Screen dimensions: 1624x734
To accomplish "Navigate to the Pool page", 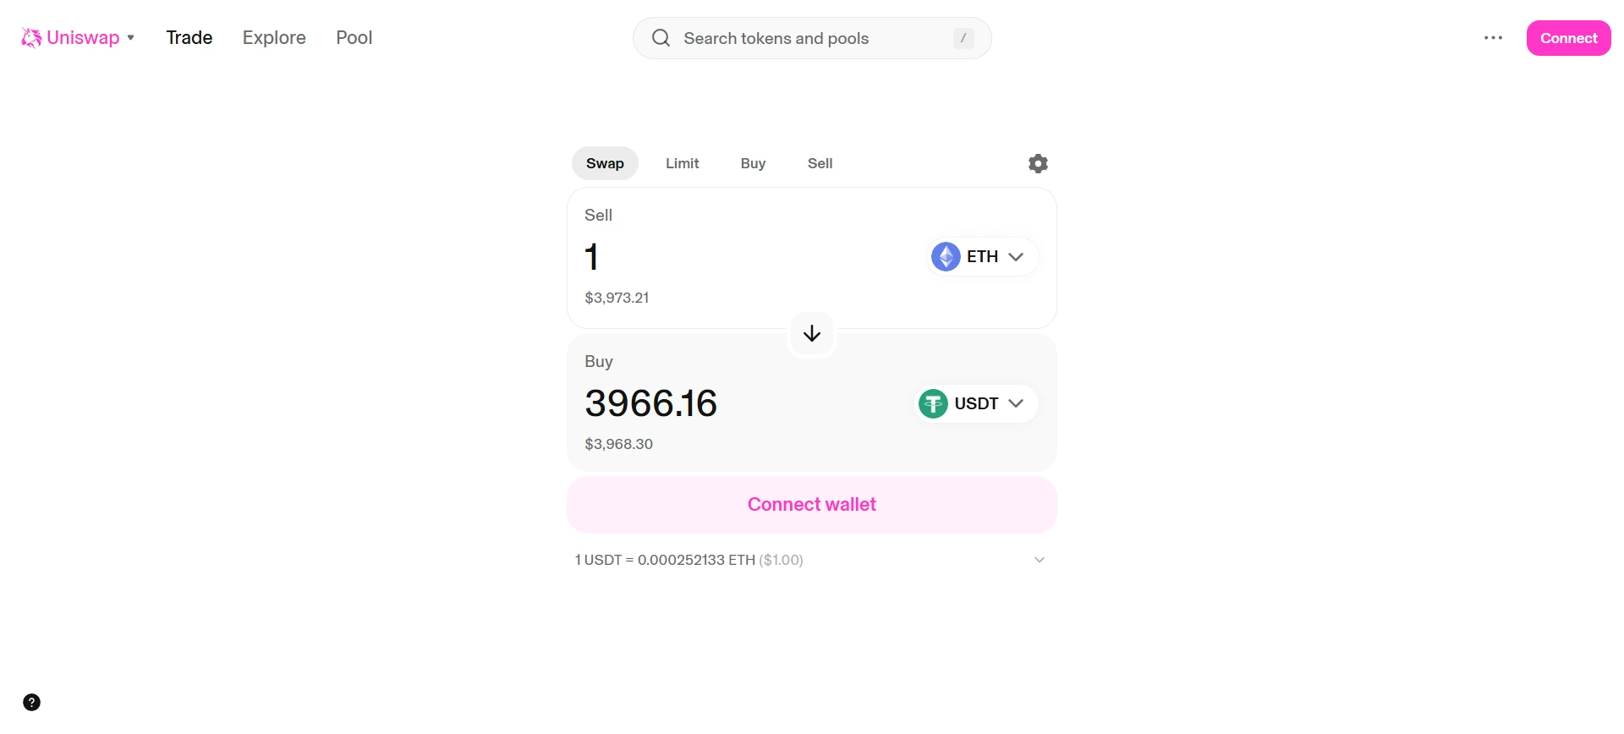I will (354, 37).
